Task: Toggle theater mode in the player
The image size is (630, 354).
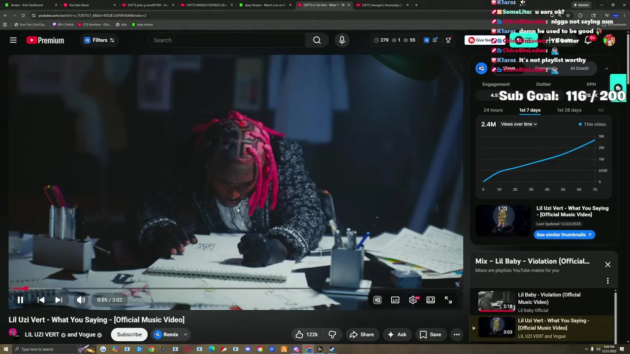Action: pyautogui.click(x=431, y=300)
